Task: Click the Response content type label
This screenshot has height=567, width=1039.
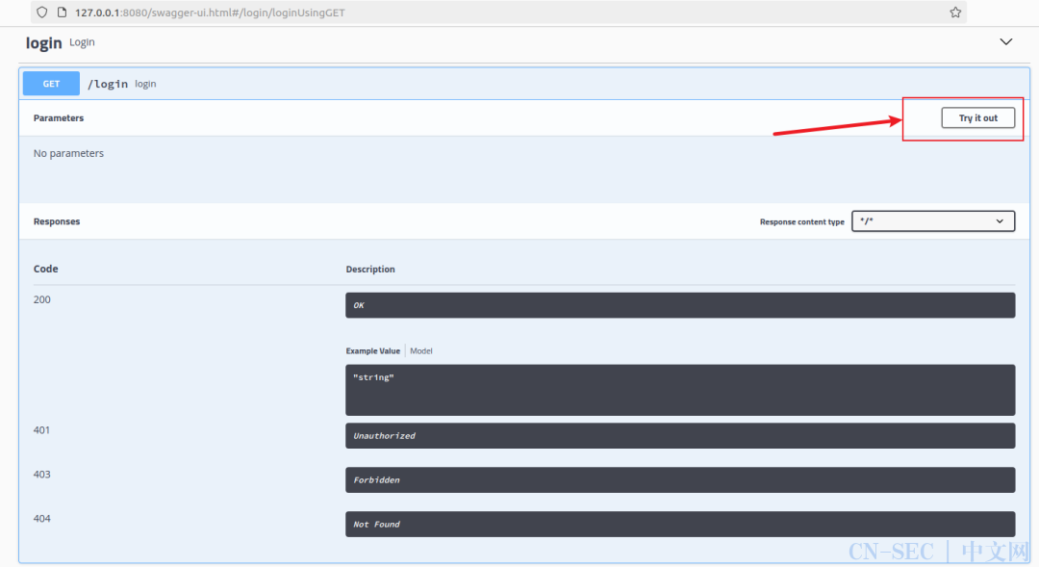Action: (x=801, y=221)
